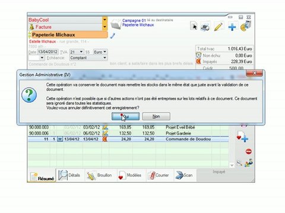
Task: Click the people statistics icon
Action: tap(249, 163)
